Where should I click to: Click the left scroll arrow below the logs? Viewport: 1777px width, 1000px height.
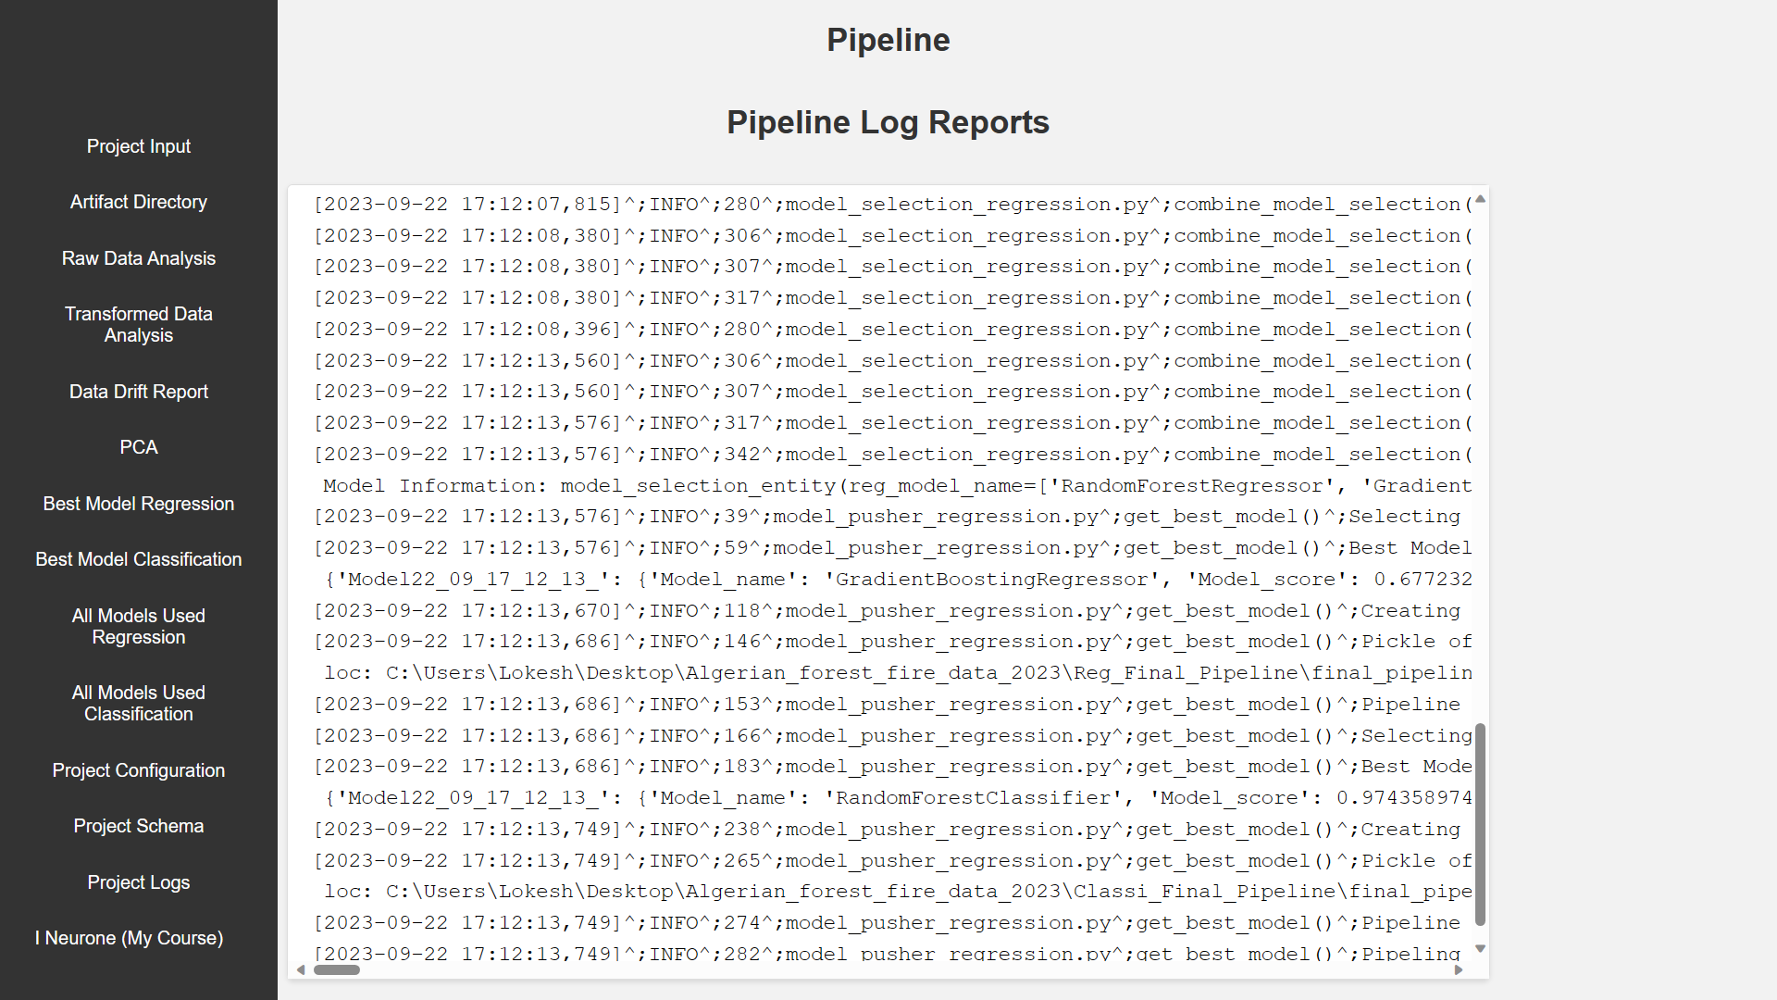(x=300, y=969)
